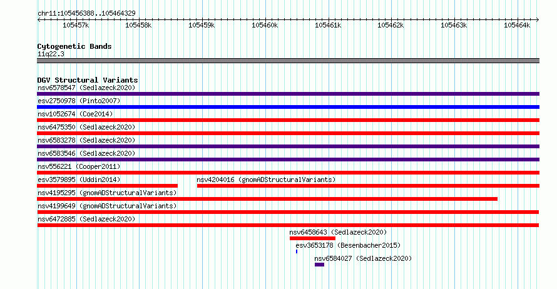Open nsv556221 (Cooper2011) variant label
The width and height of the screenshot is (557, 289).
point(79,166)
